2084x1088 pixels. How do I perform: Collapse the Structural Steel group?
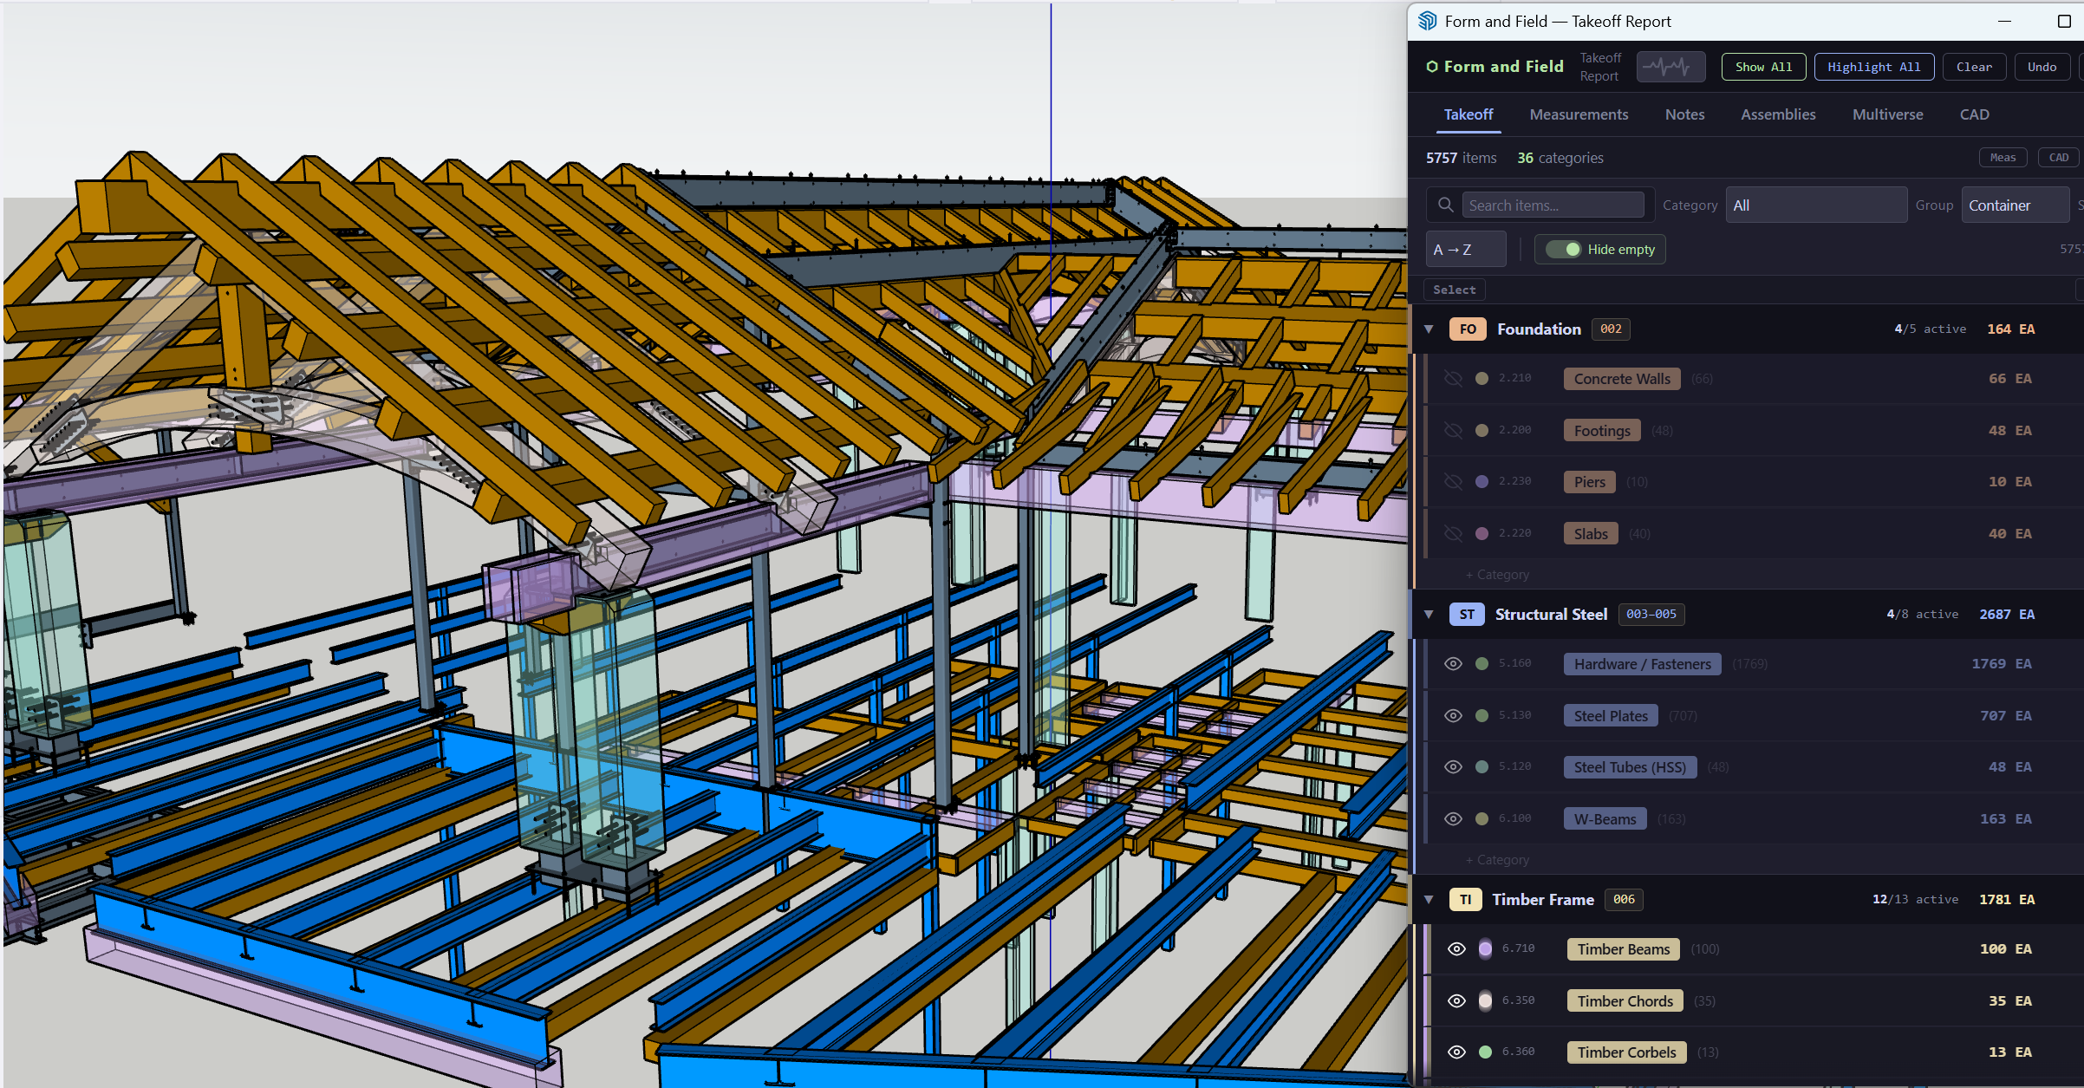[1429, 615]
